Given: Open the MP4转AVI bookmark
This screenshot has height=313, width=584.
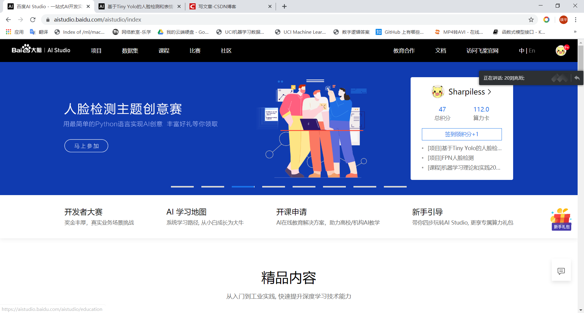Looking at the screenshot, I should click(x=459, y=32).
